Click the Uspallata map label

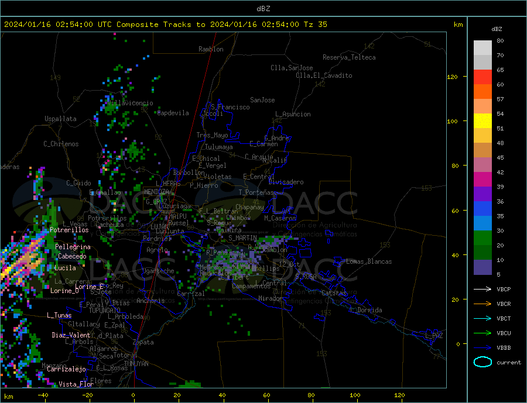(x=60, y=119)
